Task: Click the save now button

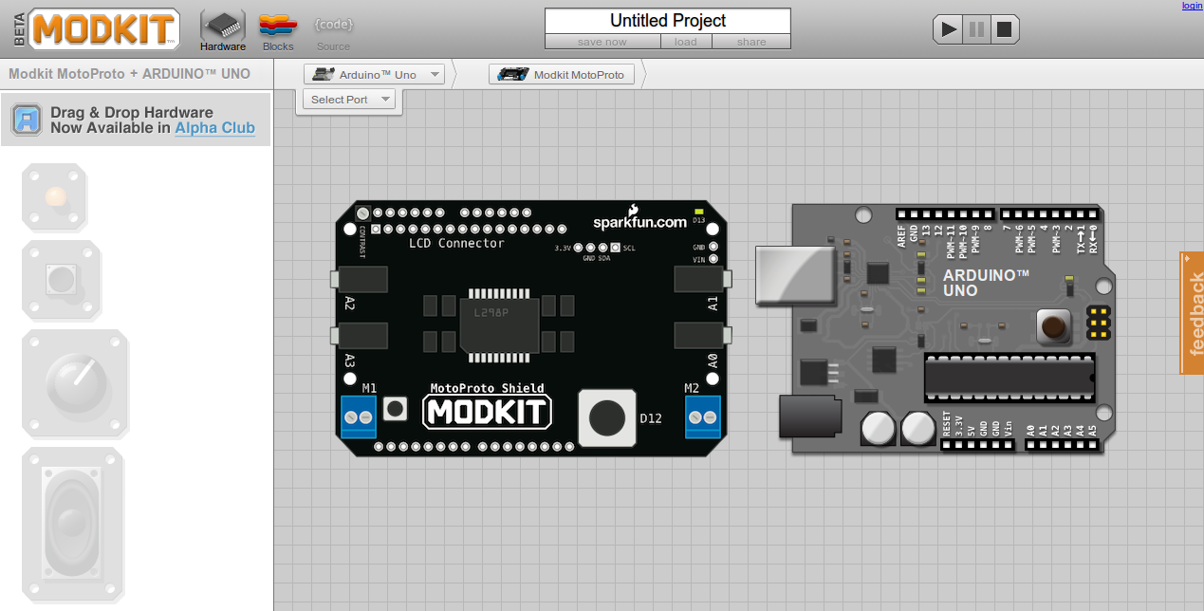Action: (x=602, y=42)
